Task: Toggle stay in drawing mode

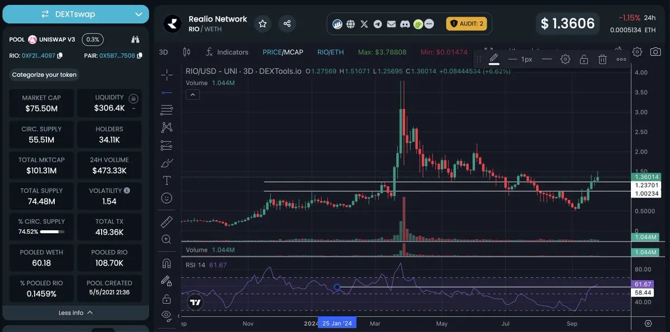Action: coord(167,281)
